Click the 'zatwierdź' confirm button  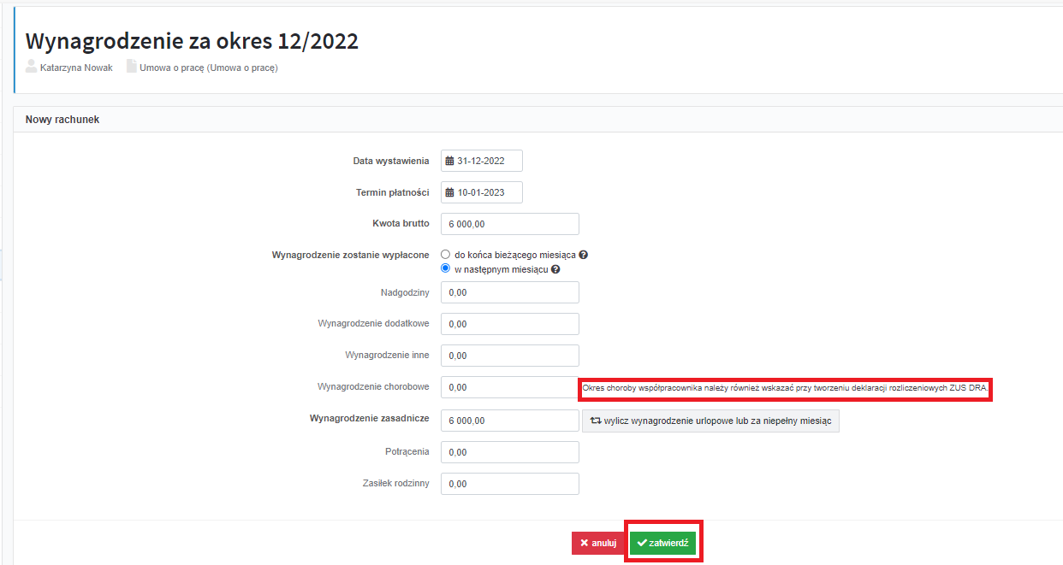663,543
